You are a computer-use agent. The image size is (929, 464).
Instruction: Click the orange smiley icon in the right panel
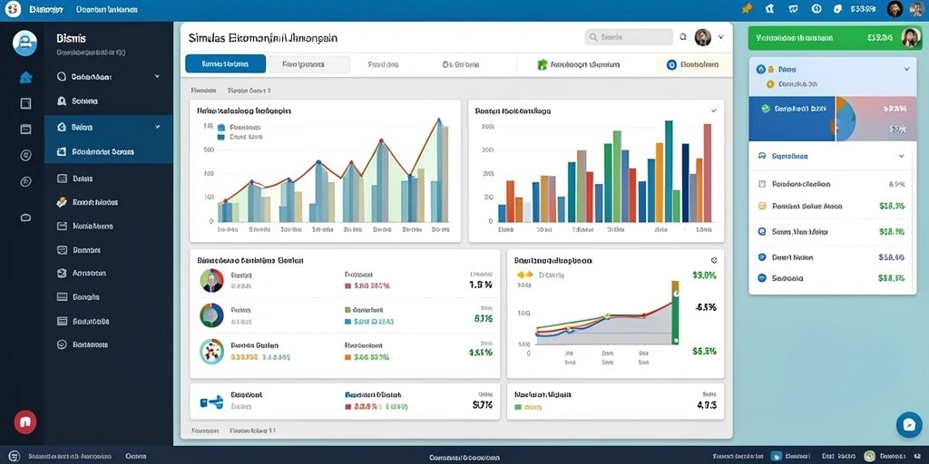pos(762,207)
